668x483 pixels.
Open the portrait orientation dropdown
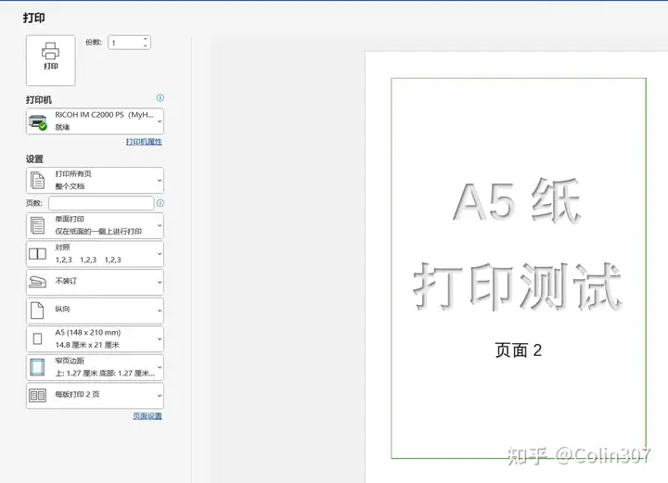click(95, 311)
